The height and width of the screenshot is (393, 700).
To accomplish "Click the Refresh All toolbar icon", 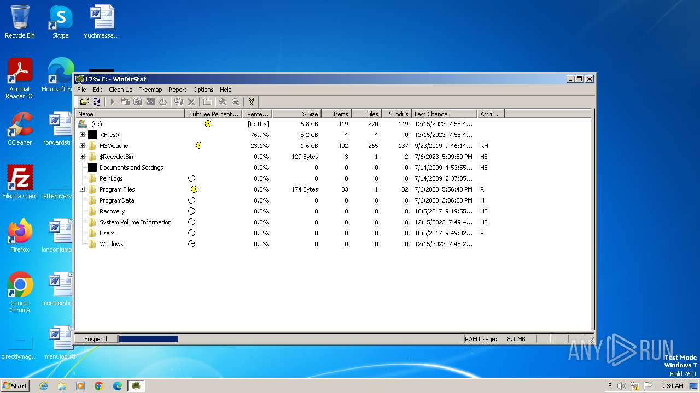I will [97, 102].
